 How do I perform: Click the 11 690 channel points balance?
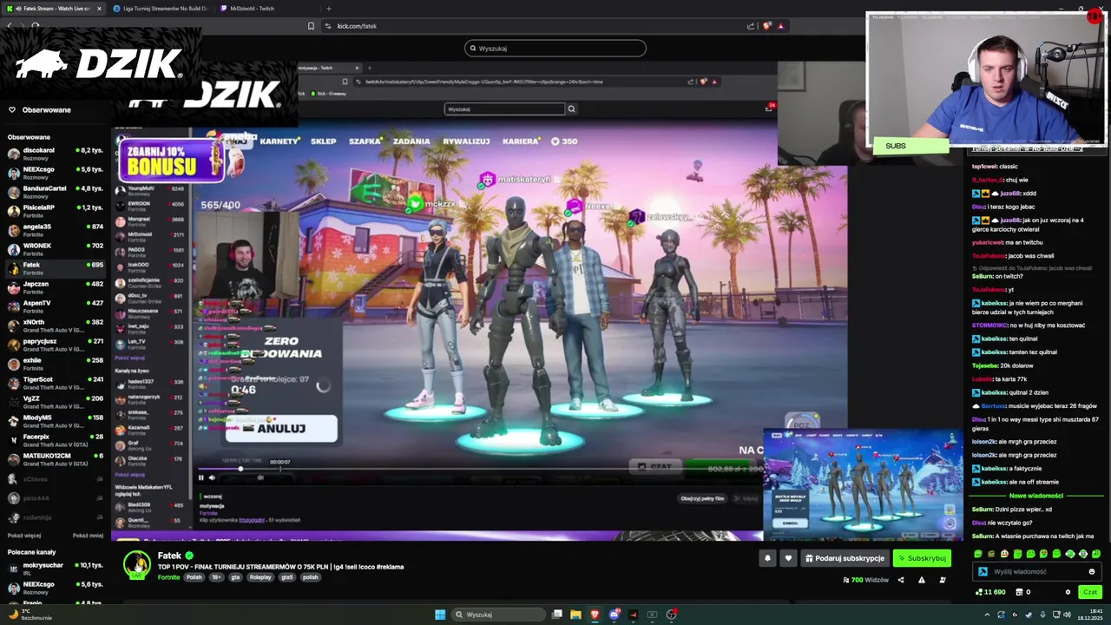coord(990,592)
